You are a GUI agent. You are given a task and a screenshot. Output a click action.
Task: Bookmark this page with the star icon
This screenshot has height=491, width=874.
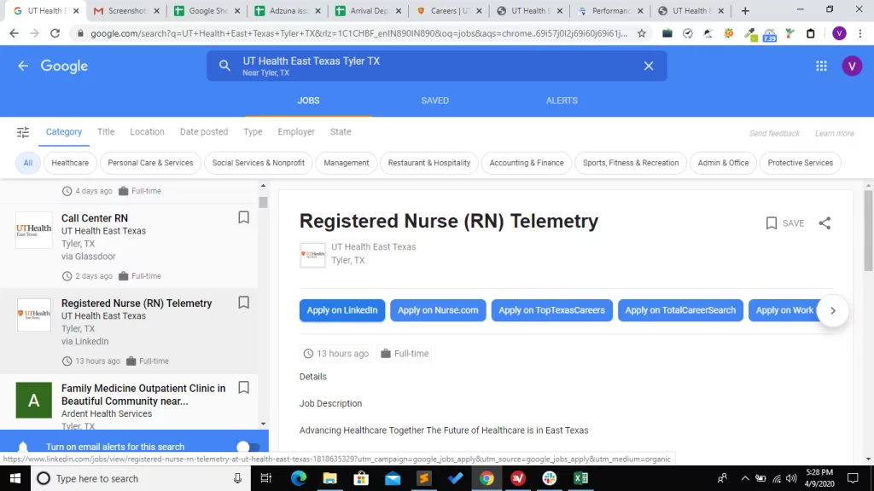(642, 33)
